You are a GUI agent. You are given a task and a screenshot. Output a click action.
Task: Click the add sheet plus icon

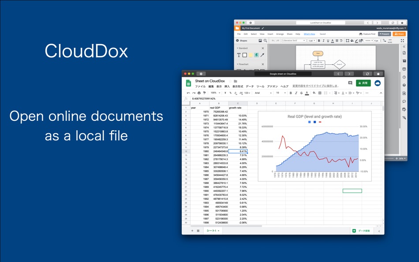[x=192, y=231]
